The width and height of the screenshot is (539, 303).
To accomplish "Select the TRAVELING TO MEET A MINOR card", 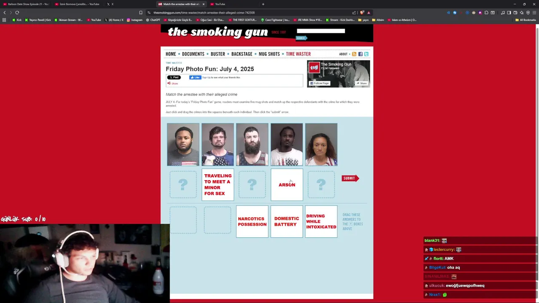I will click(x=218, y=185).
